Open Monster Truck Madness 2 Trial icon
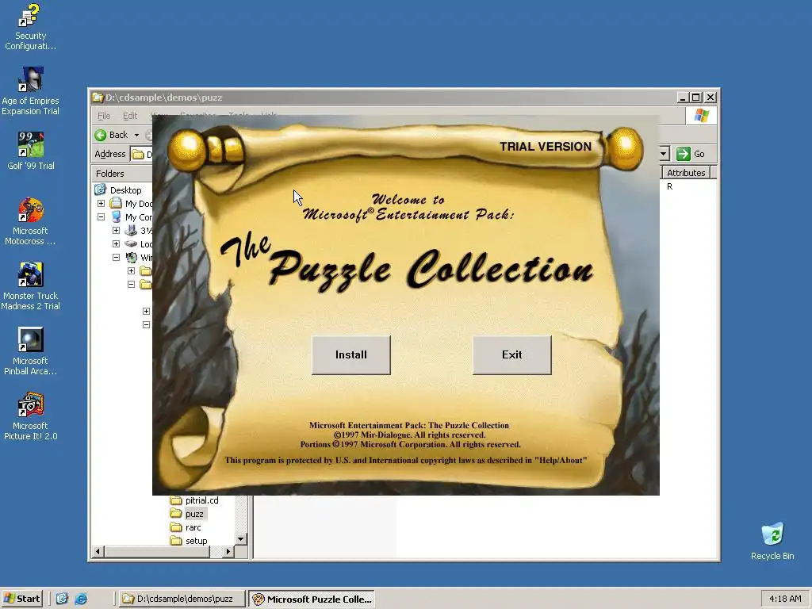Viewport: 812px width, 609px height. [x=31, y=286]
